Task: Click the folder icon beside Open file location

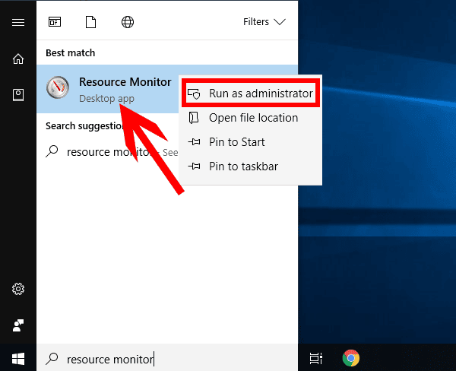Action: point(194,118)
